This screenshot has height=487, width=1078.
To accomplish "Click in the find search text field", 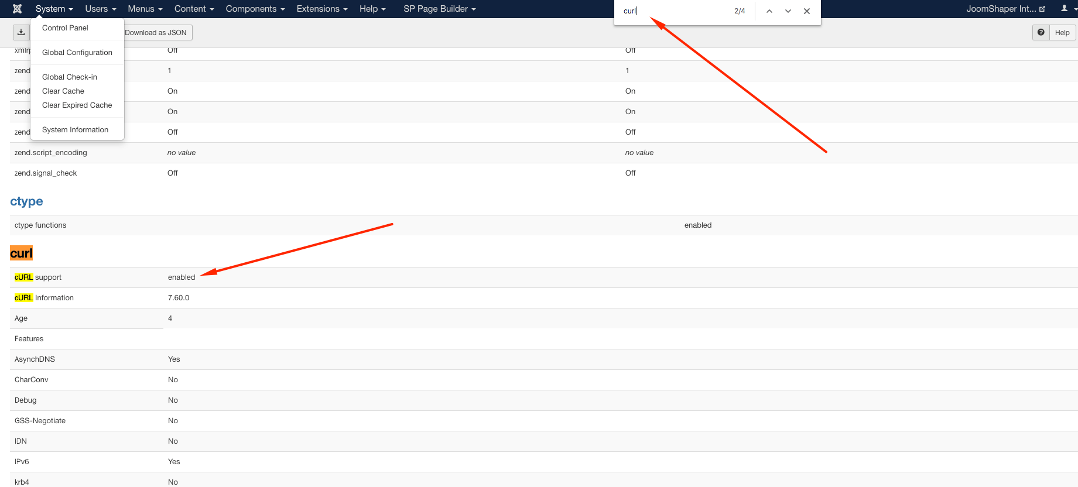I will tap(673, 11).
